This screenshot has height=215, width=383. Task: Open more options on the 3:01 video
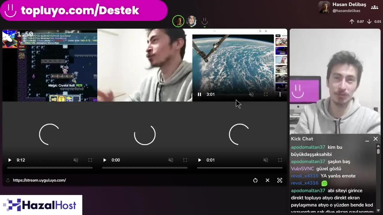[x=280, y=94]
